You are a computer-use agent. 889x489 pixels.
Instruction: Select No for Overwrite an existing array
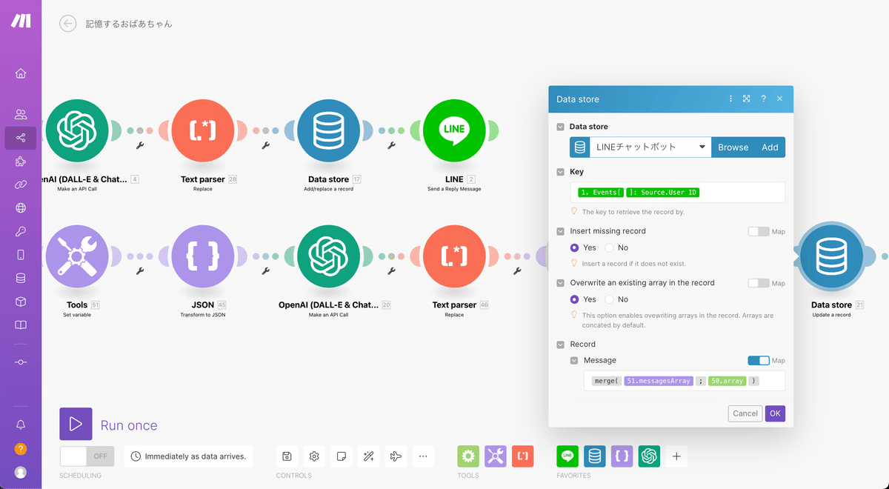609,299
